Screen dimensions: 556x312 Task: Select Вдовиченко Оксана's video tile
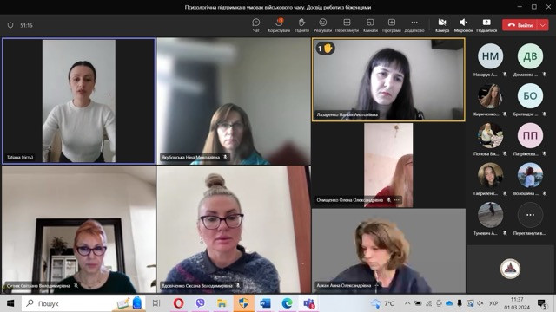[234, 229]
